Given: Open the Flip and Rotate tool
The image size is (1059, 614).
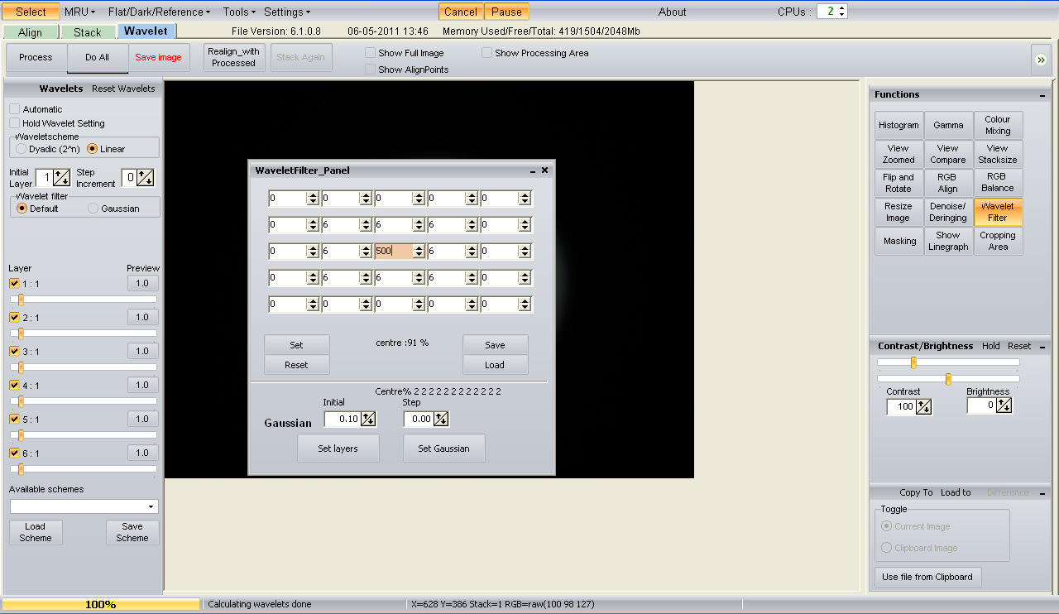Looking at the screenshot, I should point(898,183).
